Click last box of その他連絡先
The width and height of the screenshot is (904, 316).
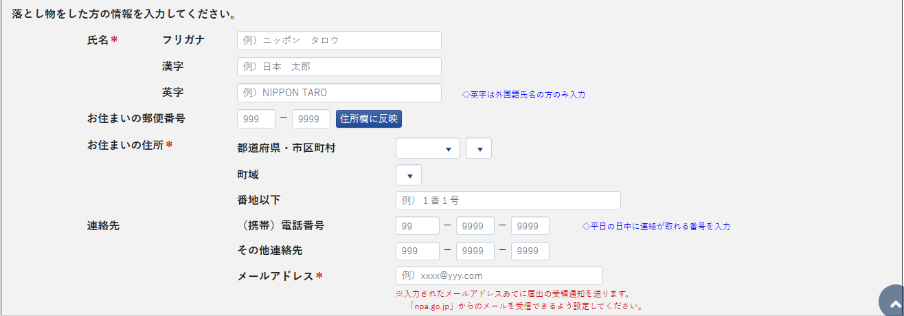530,251
